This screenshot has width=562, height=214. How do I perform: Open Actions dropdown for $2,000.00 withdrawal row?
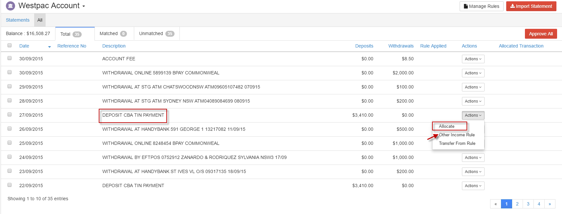(x=473, y=73)
